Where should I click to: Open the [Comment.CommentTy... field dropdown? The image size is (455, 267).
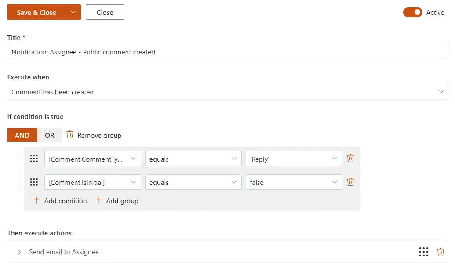[93, 159]
